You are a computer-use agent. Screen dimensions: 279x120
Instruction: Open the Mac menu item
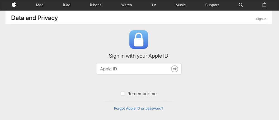pos(40,5)
